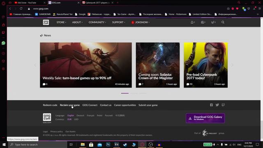Open OBS Studio from the taskbar

tap(151, 144)
